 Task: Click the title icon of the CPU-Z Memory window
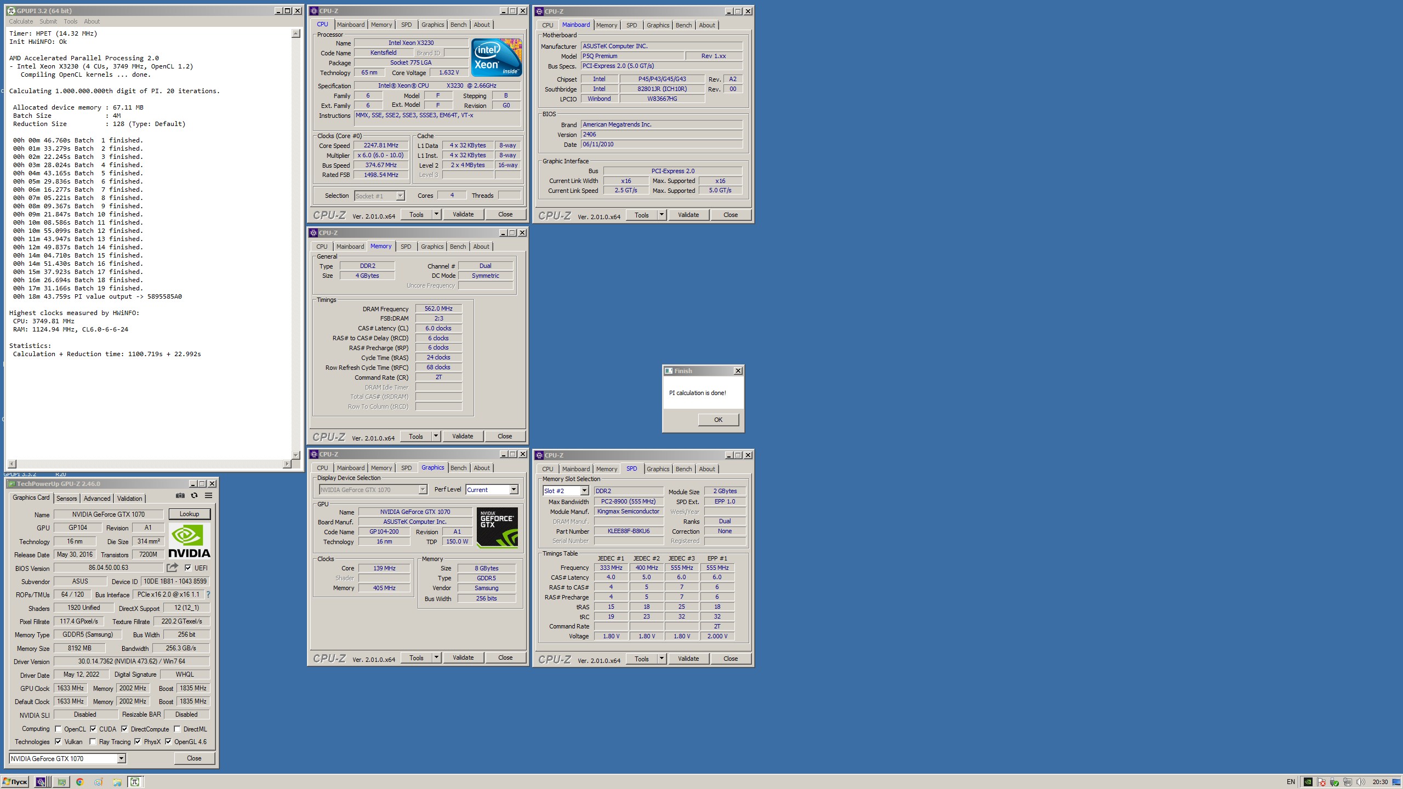(314, 233)
